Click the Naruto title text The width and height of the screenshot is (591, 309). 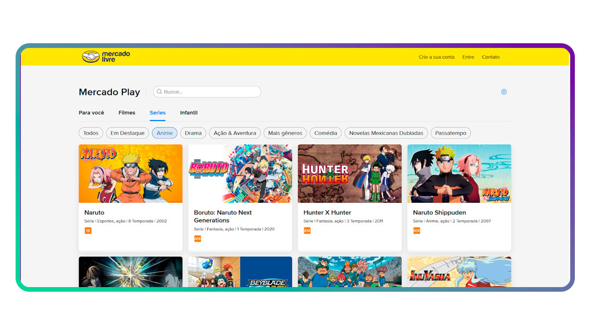(x=94, y=213)
